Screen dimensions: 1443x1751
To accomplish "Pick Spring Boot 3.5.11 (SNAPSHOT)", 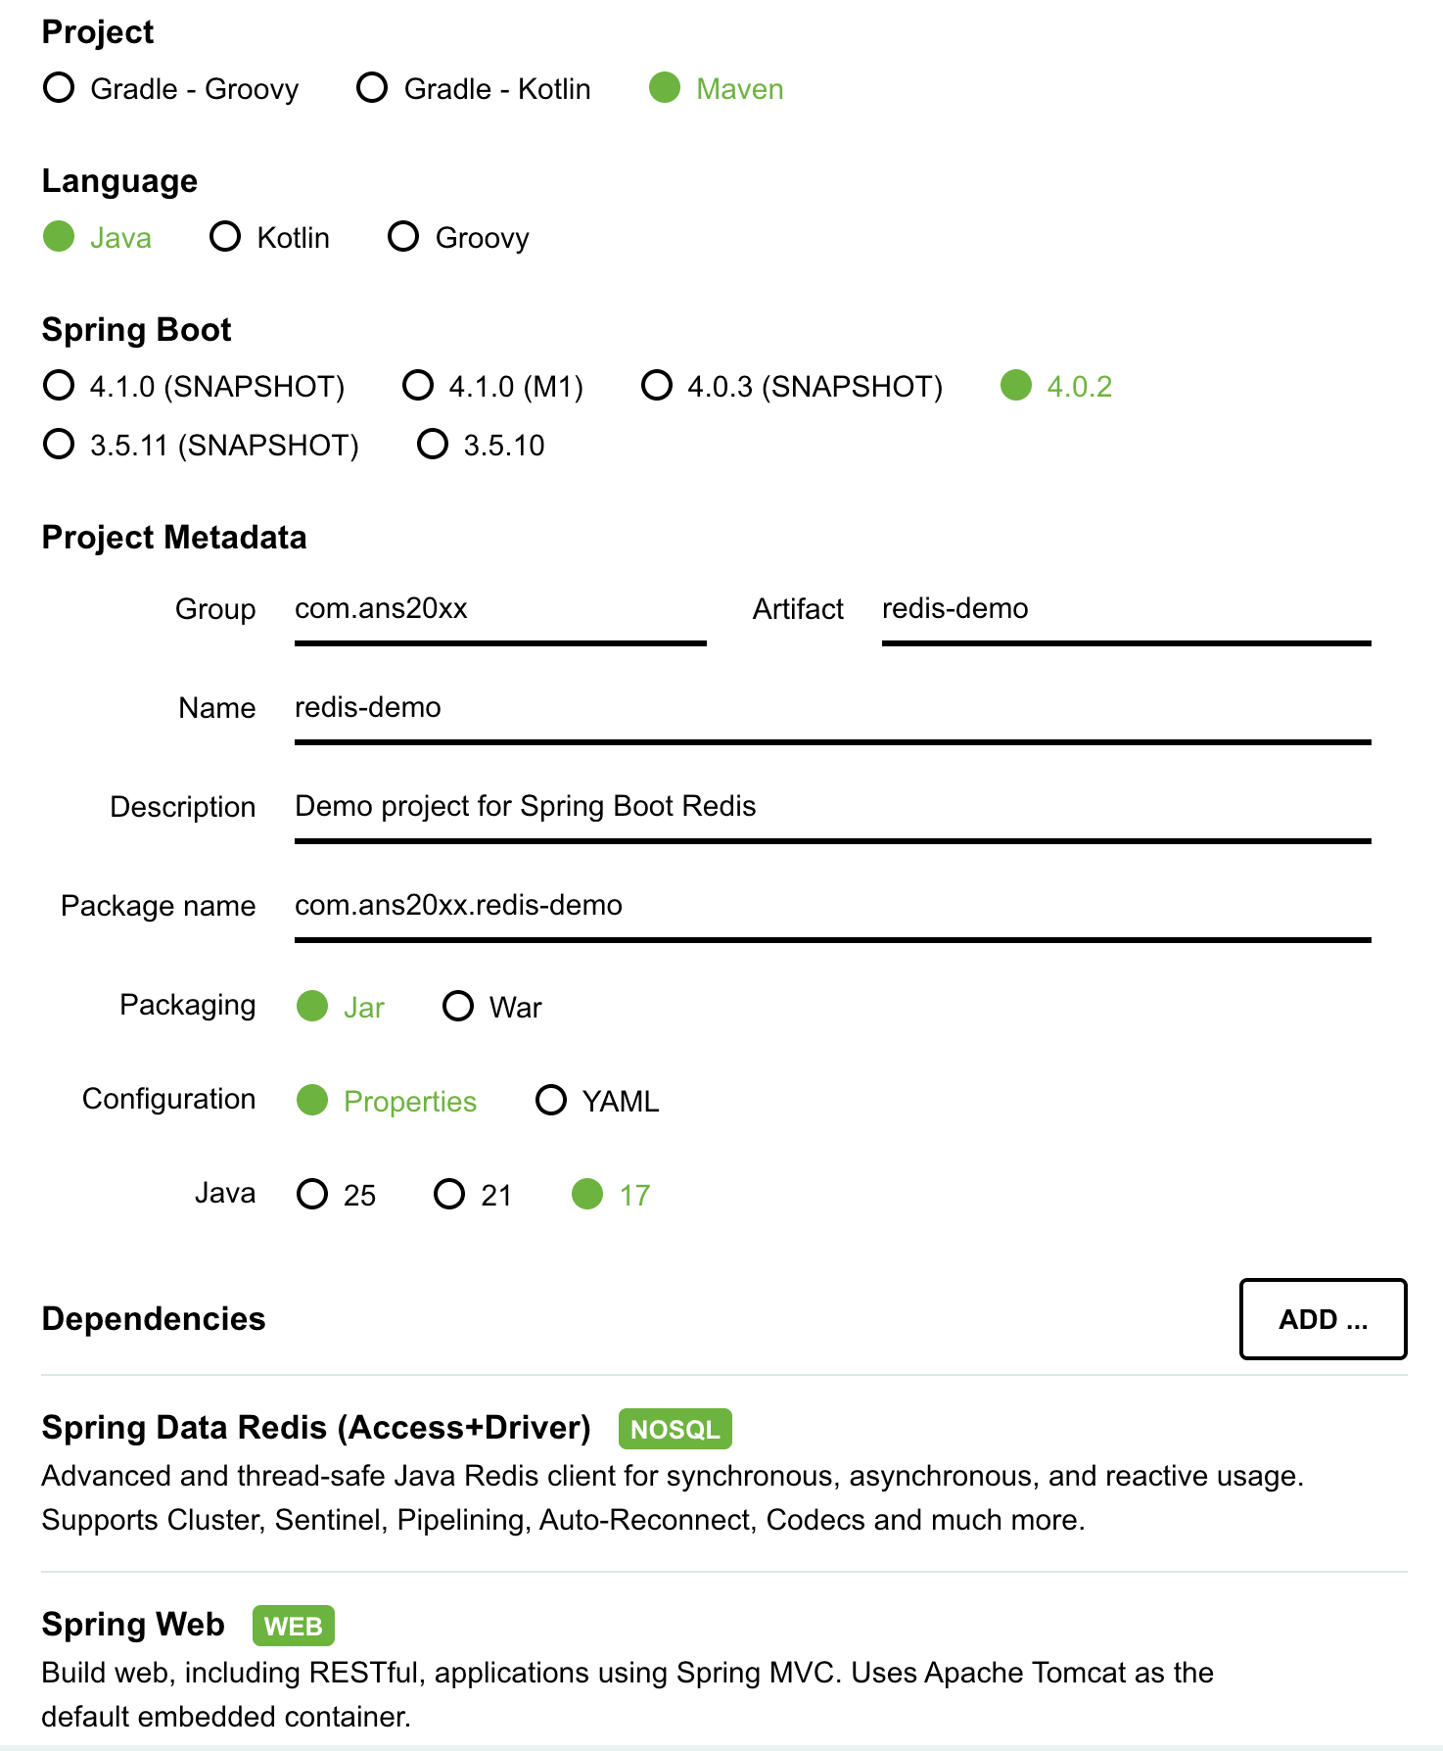I will pyautogui.click(x=202, y=445).
